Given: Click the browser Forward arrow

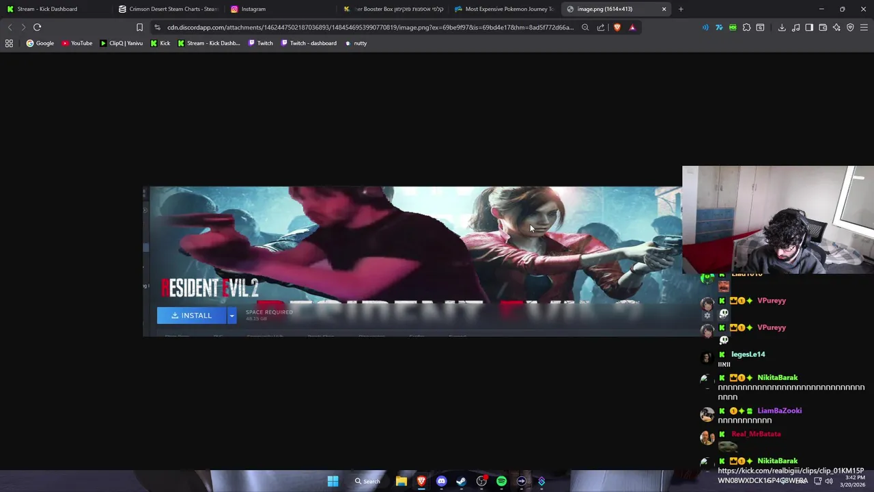Looking at the screenshot, I should (x=23, y=27).
